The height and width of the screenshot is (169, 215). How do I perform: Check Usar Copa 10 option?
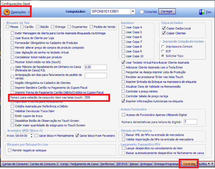click(x=123, y=56)
